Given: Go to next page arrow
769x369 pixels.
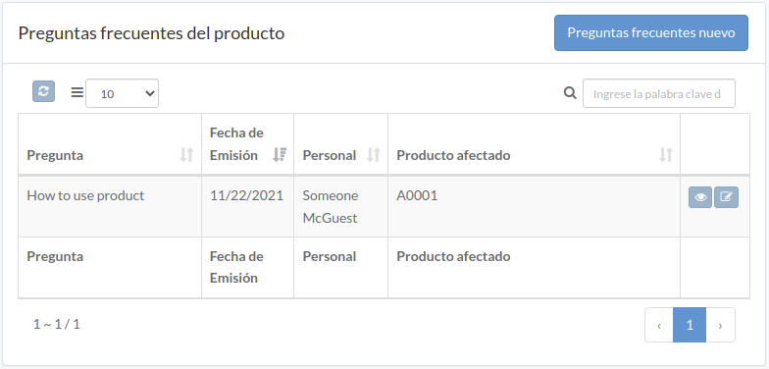Looking at the screenshot, I should coord(720,325).
